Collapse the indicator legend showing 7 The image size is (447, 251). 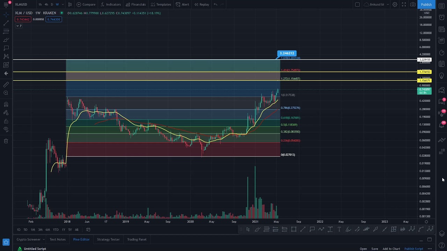tap(19, 26)
